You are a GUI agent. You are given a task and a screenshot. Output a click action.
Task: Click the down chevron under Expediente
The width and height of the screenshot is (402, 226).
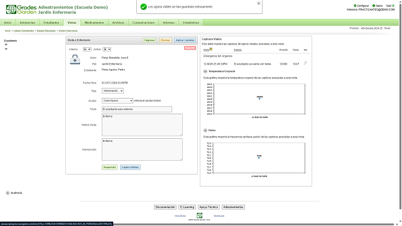click(6, 49)
